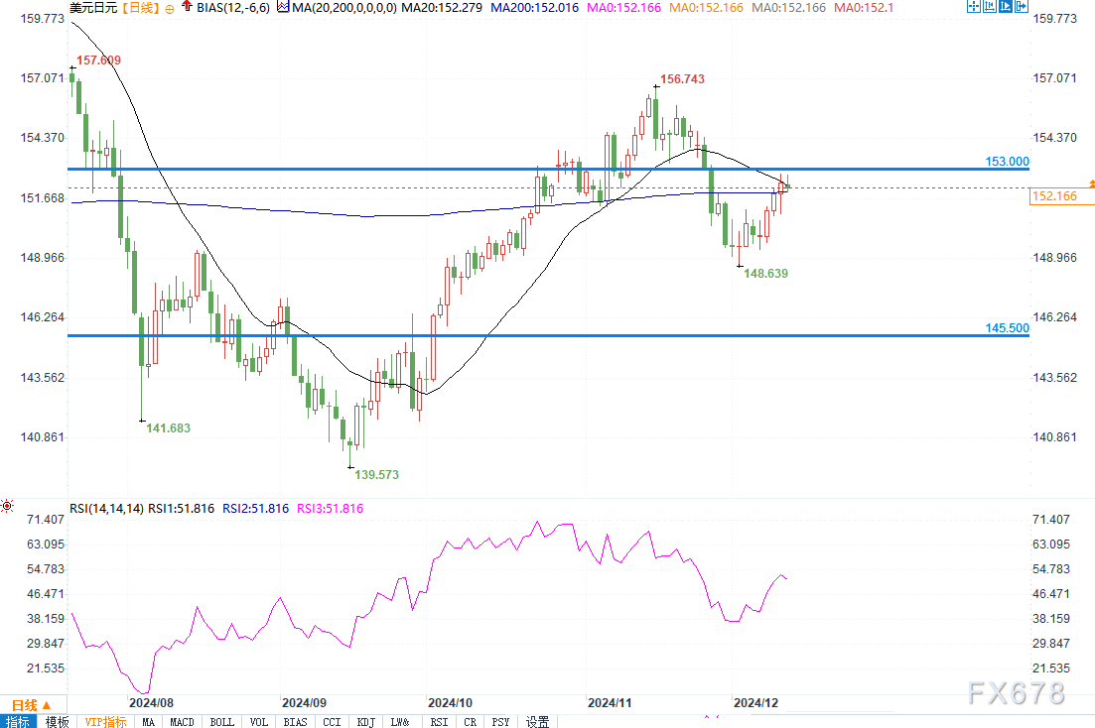
Task: Choose the CCI indicator tab
Action: (332, 721)
